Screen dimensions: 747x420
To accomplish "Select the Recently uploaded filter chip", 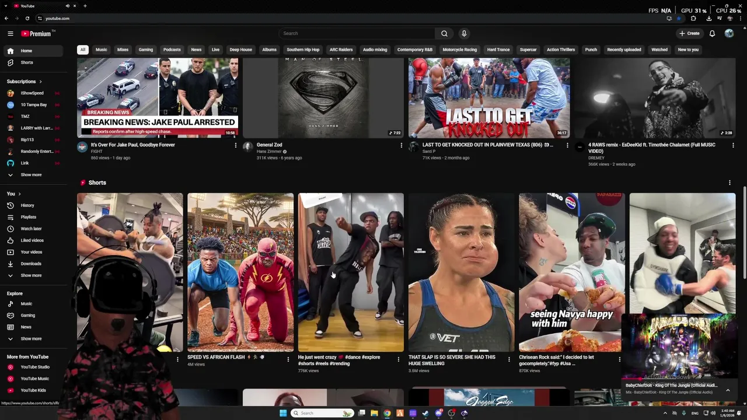I will pos(624,50).
